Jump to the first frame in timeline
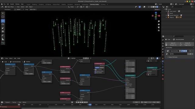 76,102
